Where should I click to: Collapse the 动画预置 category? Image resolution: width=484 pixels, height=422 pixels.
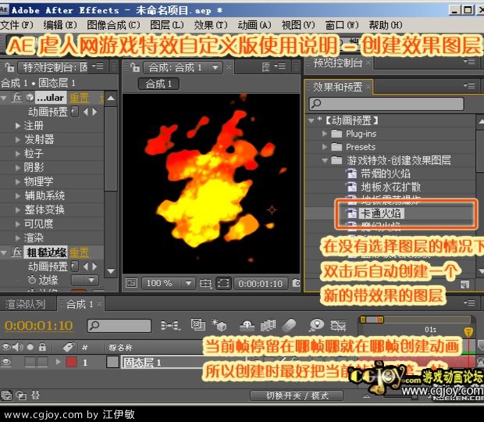(x=311, y=120)
